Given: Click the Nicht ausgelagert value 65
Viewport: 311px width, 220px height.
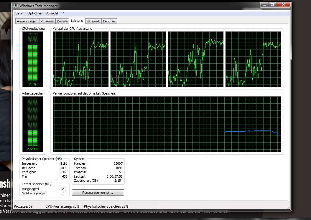Looking at the screenshot, I should point(65,193).
